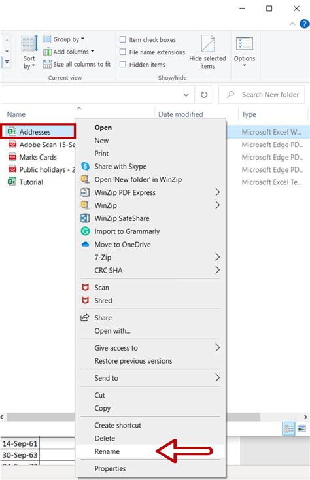Click the Sort by icon
This screenshot has width=310, height=480.
coord(29,43)
